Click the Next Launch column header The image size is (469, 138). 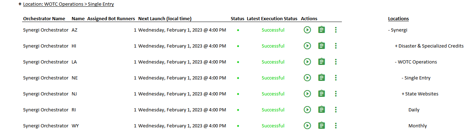tap(165, 18)
